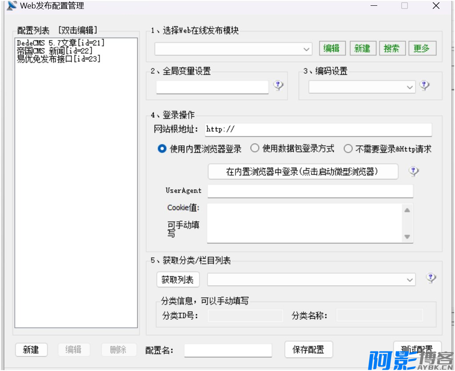Click help icon next to category list dropdown
This screenshot has width=455, height=371.
click(x=431, y=278)
